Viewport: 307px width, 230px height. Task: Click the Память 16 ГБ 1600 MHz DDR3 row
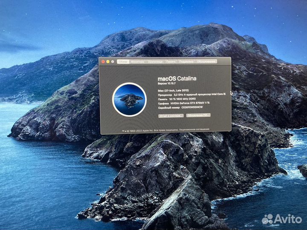pyautogui.click(x=177, y=99)
